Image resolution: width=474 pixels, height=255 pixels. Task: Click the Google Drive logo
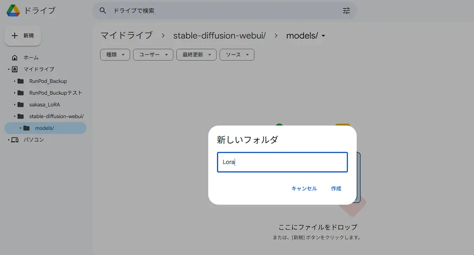tap(13, 10)
